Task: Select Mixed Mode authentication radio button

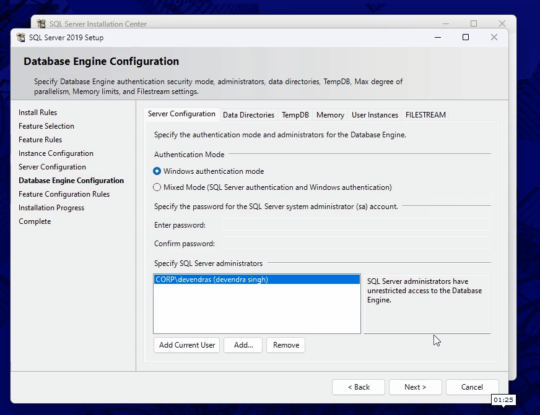Action: click(157, 187)
